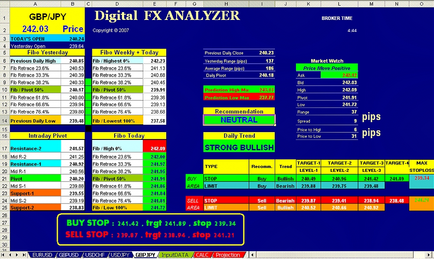
Task: Open the InputDATA sheet tab
Action: pos(174,255)
